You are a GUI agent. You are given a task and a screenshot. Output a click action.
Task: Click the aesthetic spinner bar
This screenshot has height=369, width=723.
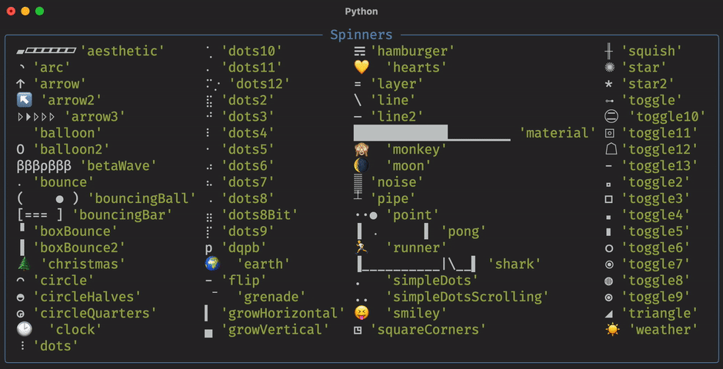tap(47, 52)
